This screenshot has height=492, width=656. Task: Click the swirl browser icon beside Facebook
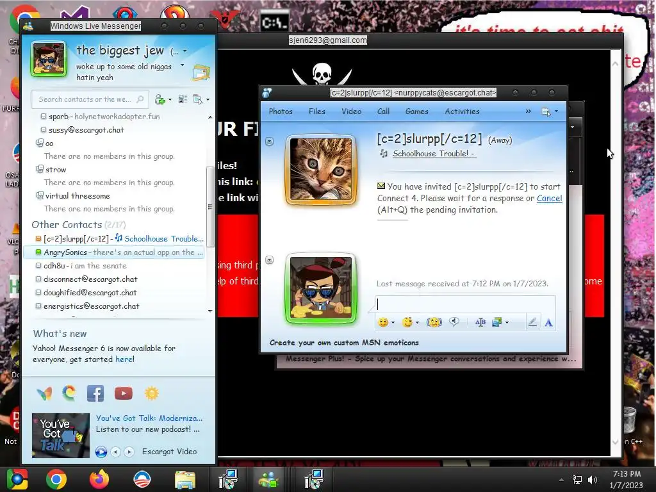(x=69, y=393)
